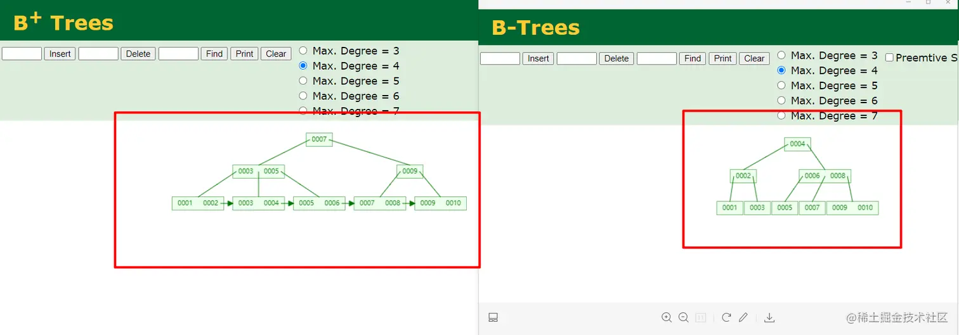Click leaf node 0003 in the B-tree
This screenshot has height=335, width=959.
(x=757, y=208)
